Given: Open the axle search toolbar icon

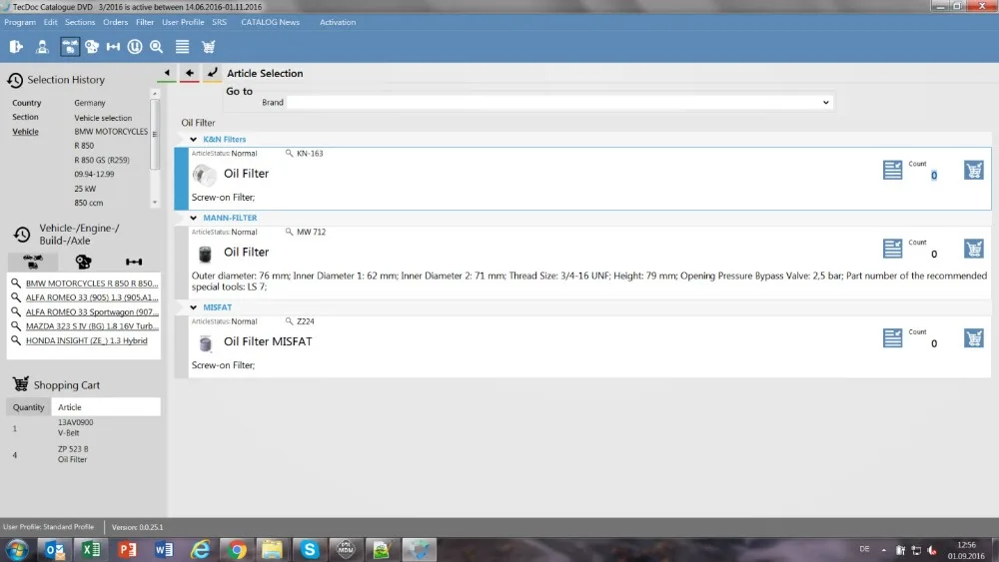Looking at the screenshot, I should (x=114, y=47).
